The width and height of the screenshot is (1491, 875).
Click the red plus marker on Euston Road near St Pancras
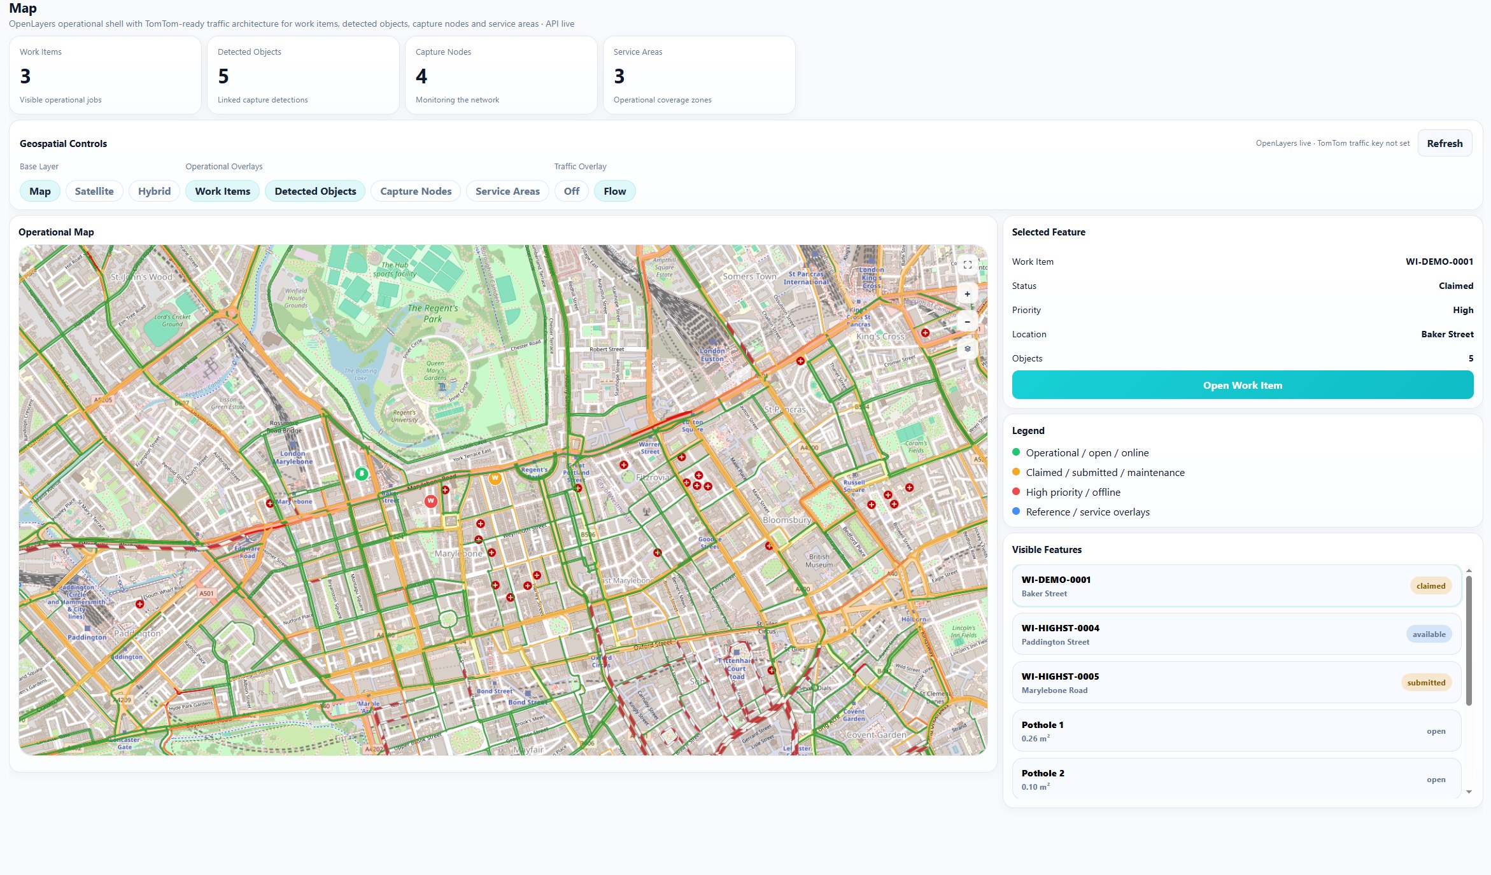coord(800,361)
